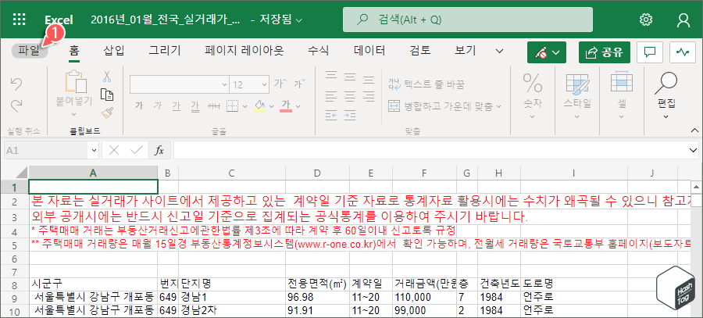Click the formula bar cancel X
Image resolution: width=703 pixels, height=318 pixels.
(114, 150)
